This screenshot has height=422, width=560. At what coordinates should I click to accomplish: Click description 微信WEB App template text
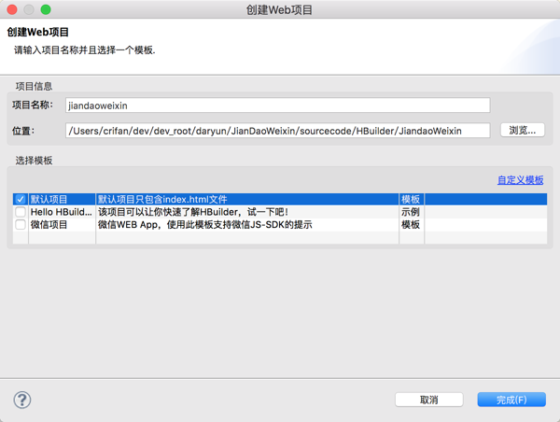point(205,225)
